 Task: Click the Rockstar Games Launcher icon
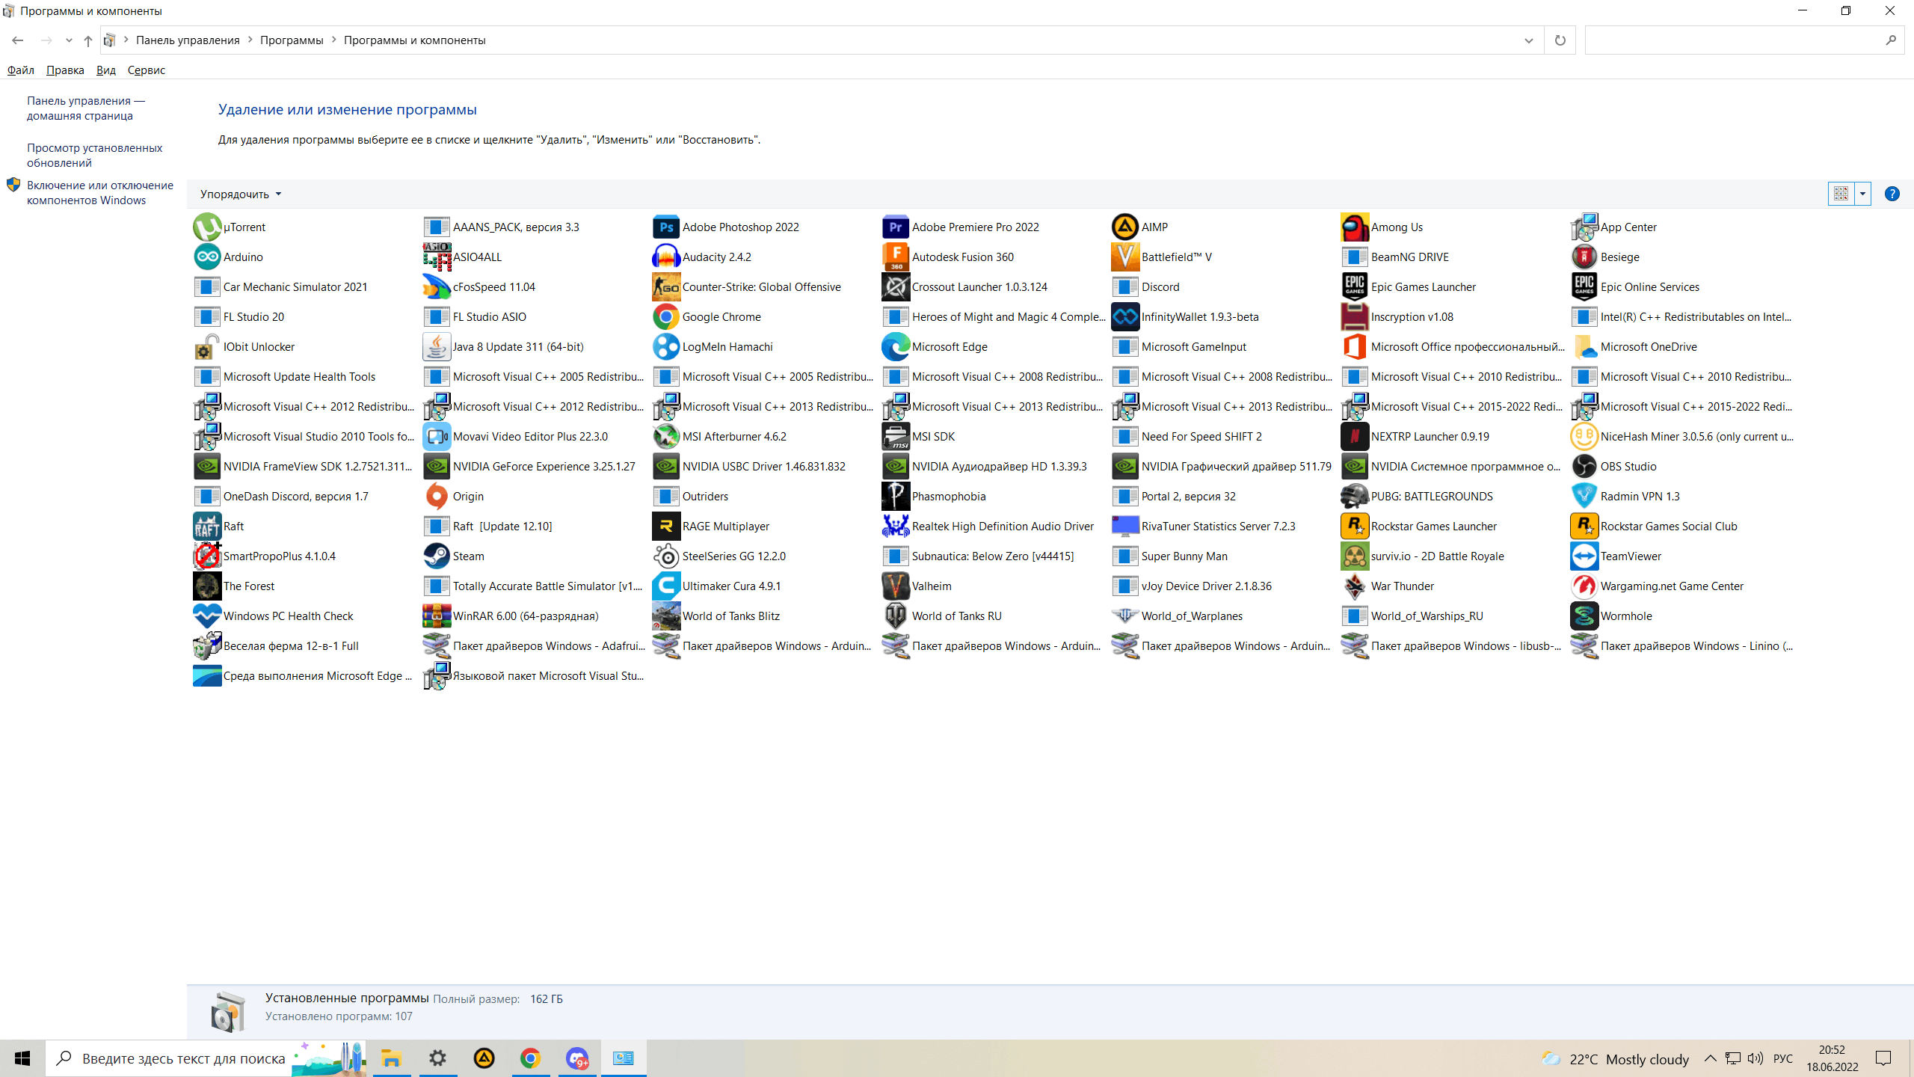pos(1355,527)
